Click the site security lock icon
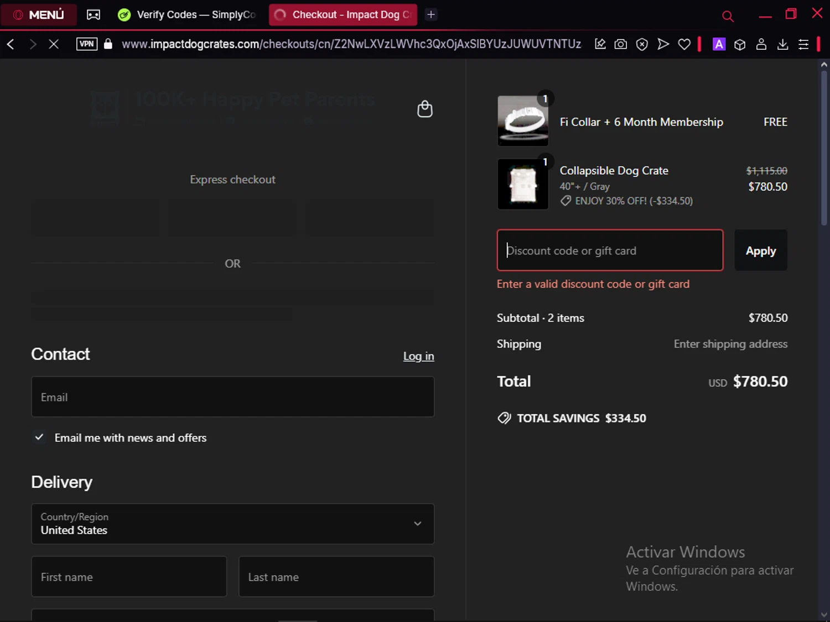830x622 pixels. (x=108, y=44)
